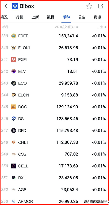Select the BXH 23,436.05 row
The width and height of the screenshot is (109, 205).
54,178
